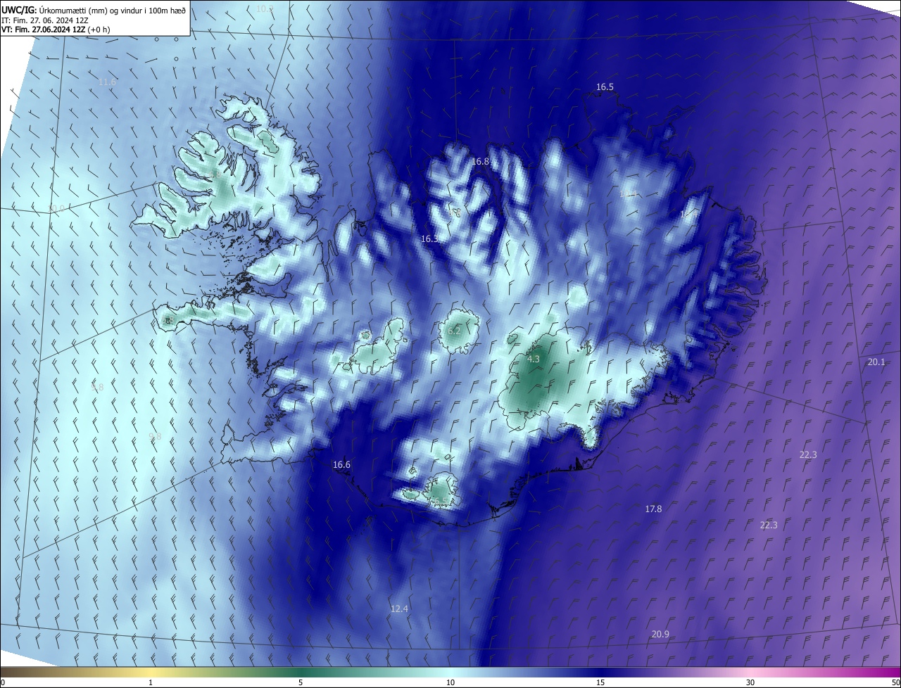The image size is (901, 688).
Task: Click the '50' tick on the color scale
Action: point(895,682)
